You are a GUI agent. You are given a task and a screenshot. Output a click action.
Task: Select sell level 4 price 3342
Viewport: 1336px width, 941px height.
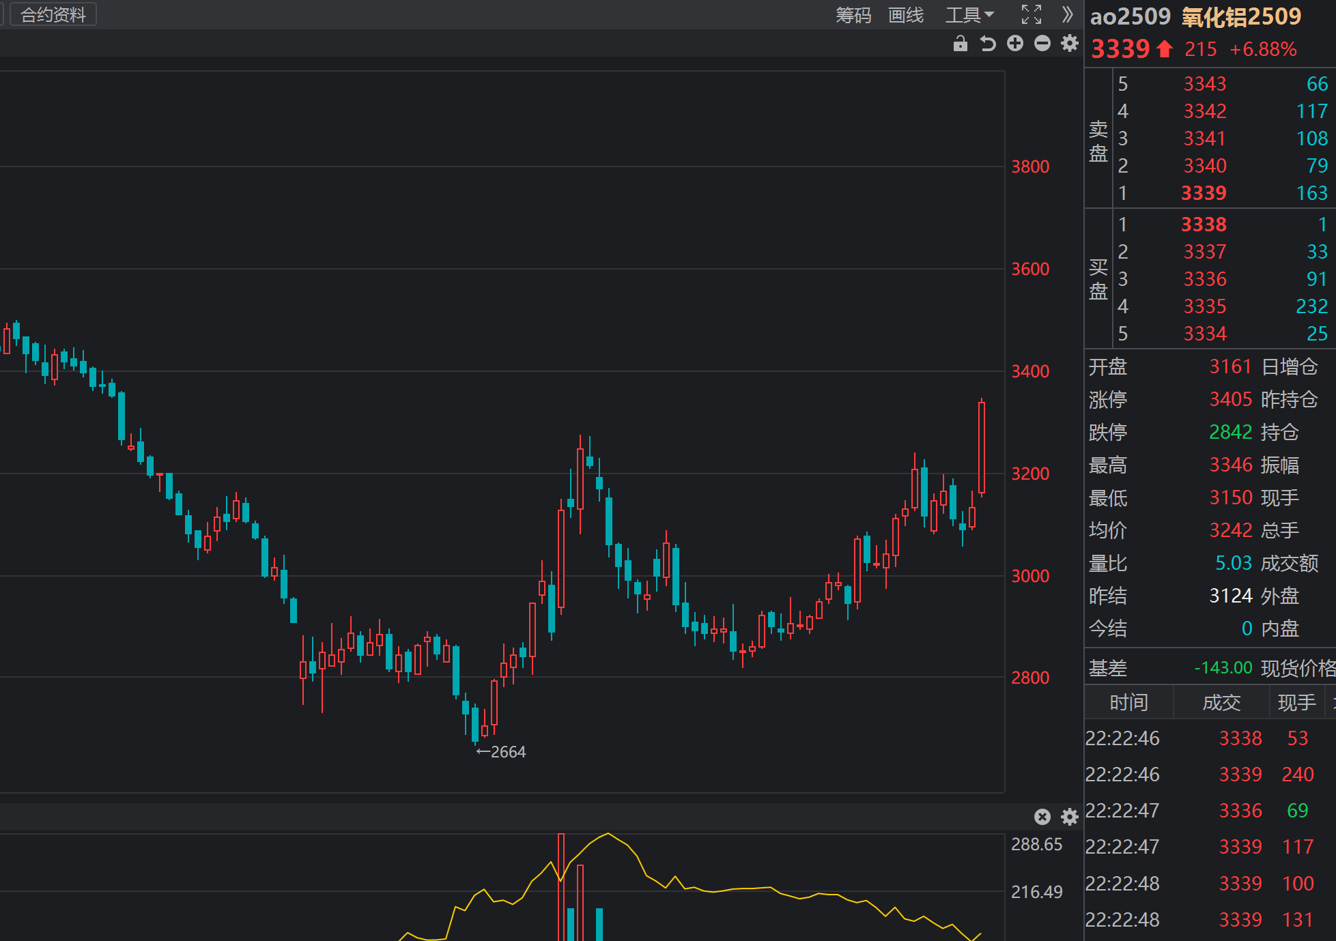click(x=1205, y=111)
